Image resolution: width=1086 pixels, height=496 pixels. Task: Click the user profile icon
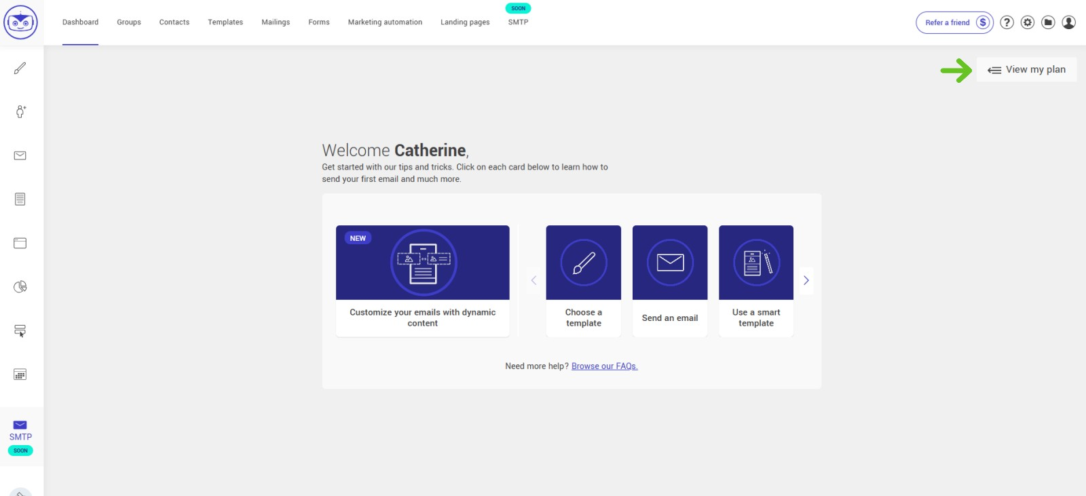pos(1068,22)
